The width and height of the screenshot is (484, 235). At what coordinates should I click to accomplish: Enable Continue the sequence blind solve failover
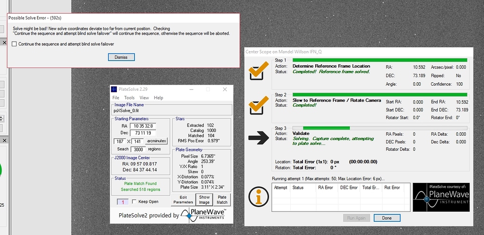(14, 44)
